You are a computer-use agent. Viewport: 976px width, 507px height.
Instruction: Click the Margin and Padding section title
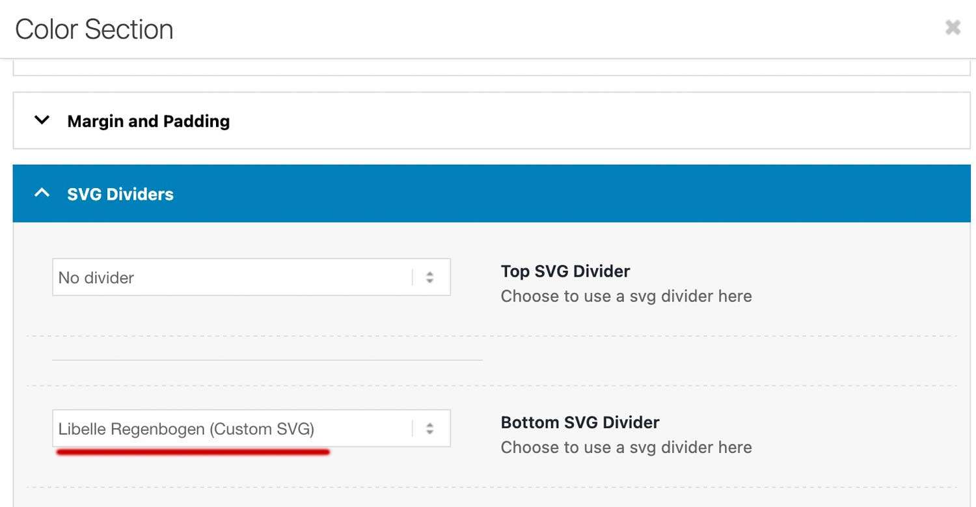pyautogui.click(x=148, y=121)
